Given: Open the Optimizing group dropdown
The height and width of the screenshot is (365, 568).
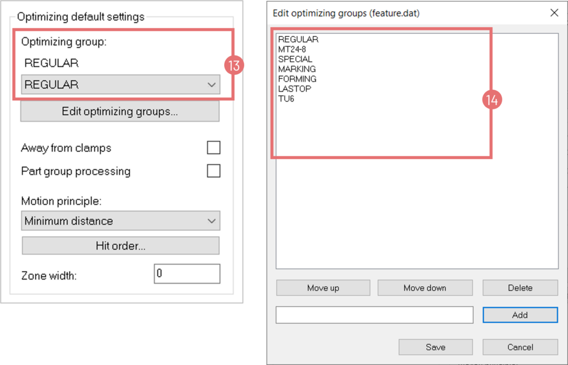Looking at the screenshot, I should (x=120, y=85).
